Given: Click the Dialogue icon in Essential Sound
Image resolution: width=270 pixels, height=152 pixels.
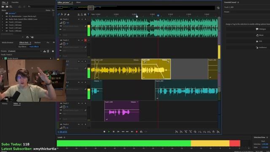Looking at the screenshot, I should pos(257,29).
